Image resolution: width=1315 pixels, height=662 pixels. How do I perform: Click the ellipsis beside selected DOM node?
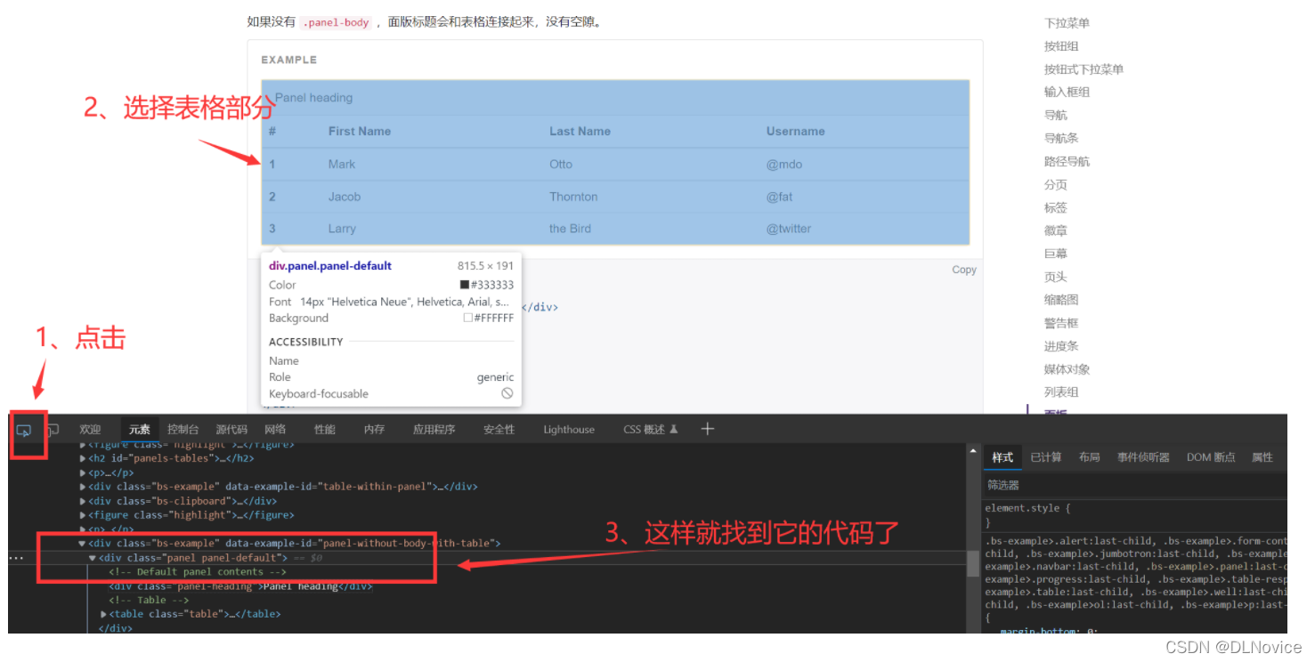pyautogui.click(x=16, y=558)
